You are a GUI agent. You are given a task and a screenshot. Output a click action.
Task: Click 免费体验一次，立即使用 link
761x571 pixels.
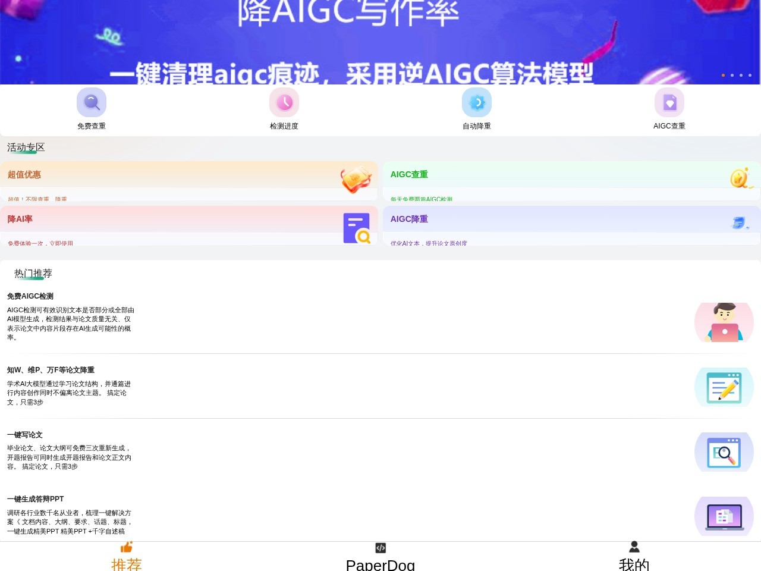(40, 243)
